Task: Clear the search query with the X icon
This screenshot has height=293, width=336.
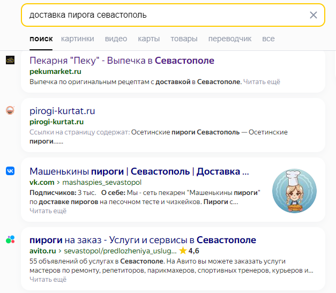Action: [313, 15]
